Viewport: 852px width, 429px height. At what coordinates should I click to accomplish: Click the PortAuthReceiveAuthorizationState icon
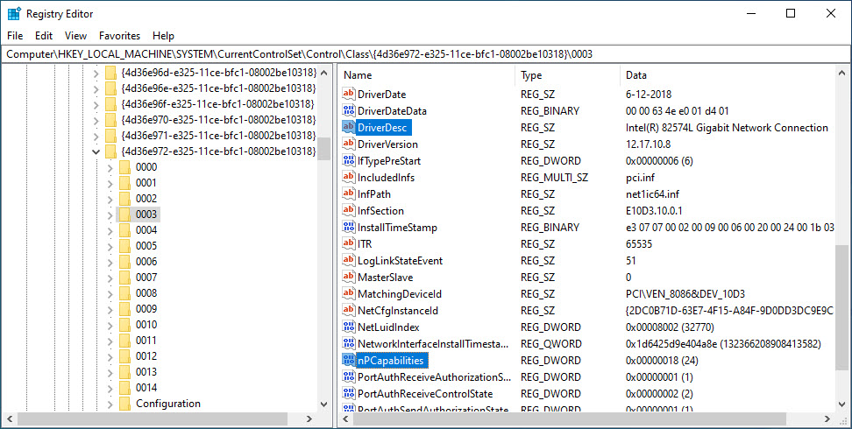point(348,377)
